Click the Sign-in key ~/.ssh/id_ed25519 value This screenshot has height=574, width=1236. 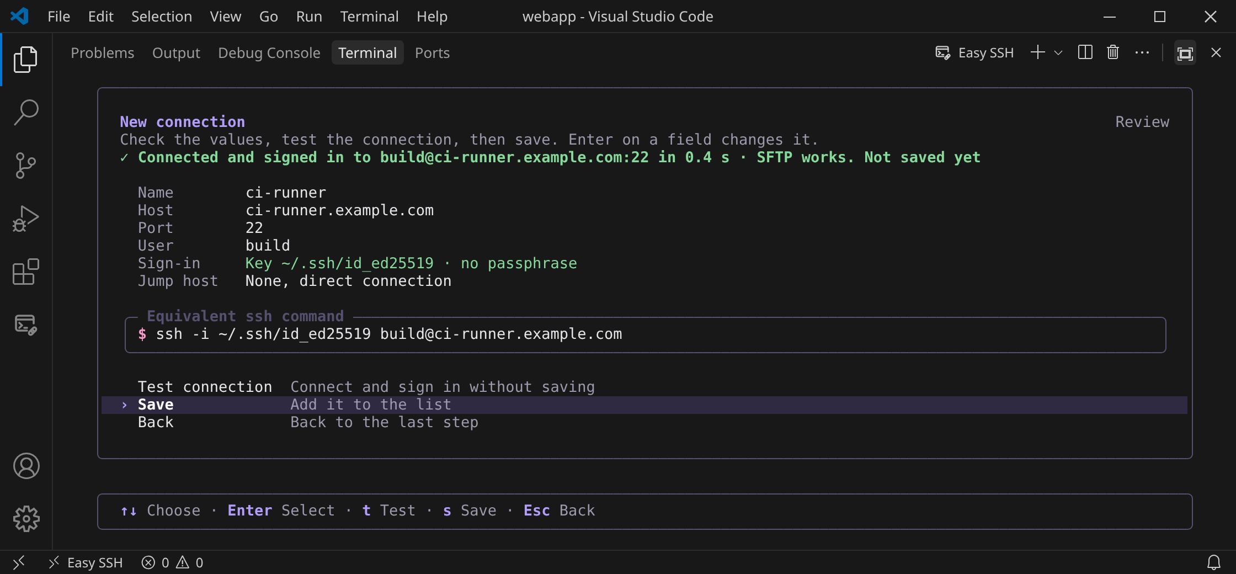[x=411, y=263]
